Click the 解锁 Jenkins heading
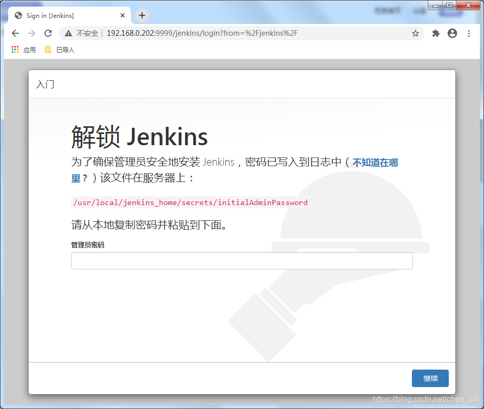484x409 pixels. pyautogui.click(x=140, y=137)
